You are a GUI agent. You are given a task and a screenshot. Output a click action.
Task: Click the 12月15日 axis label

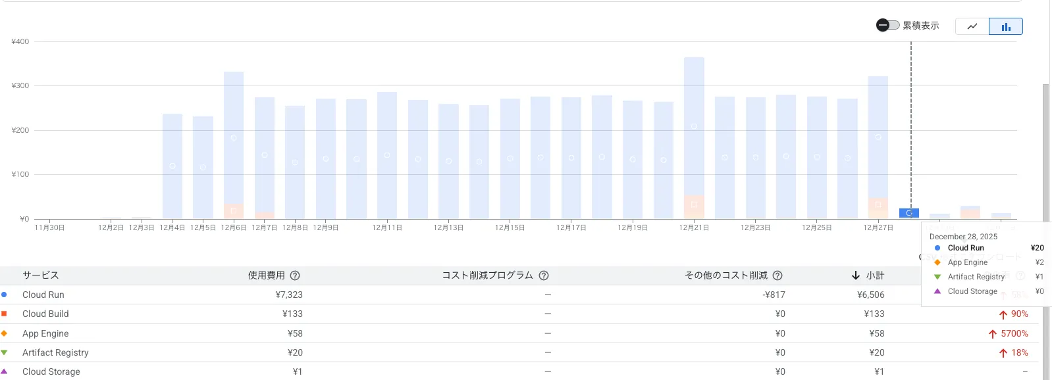(x=510, y=227)
